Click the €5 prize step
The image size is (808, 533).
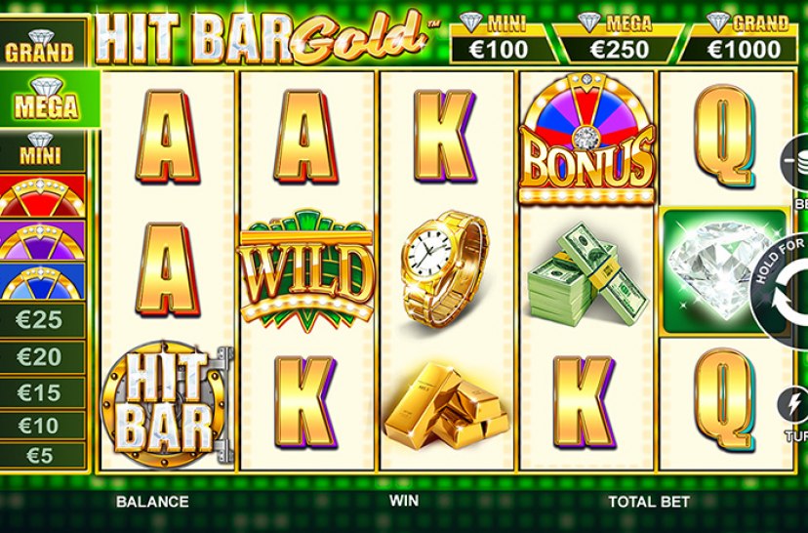pos(41,455)
